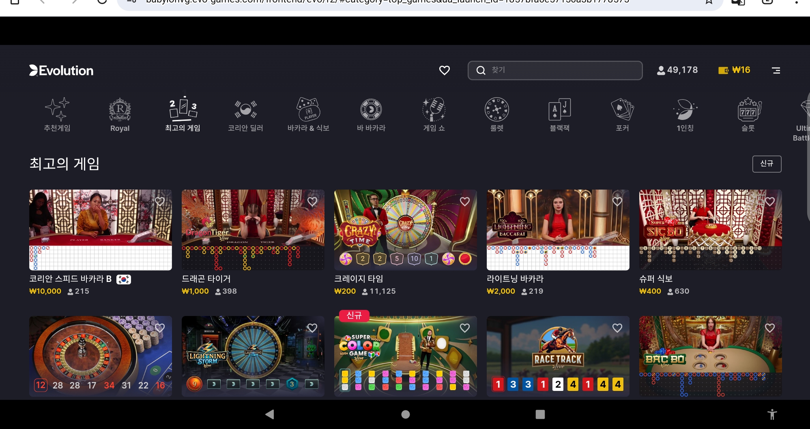
Task: Open favorites heart icon in header
Action: (x=445, y=70)
